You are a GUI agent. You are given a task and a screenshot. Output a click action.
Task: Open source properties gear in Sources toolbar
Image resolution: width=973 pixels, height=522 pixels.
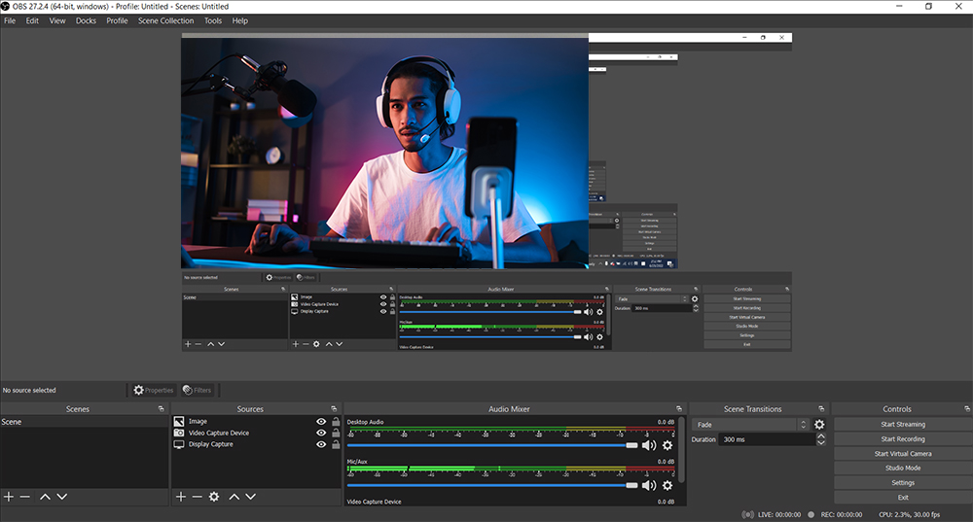click(214, 497)
